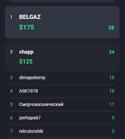Click perhaps67's score of 5

(113, 118)
